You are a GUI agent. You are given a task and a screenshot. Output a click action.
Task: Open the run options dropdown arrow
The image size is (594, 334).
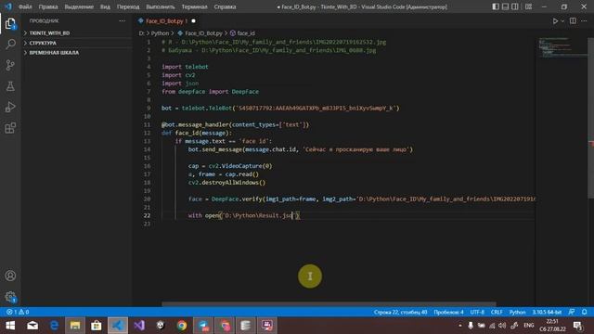(x=562, y=21)
